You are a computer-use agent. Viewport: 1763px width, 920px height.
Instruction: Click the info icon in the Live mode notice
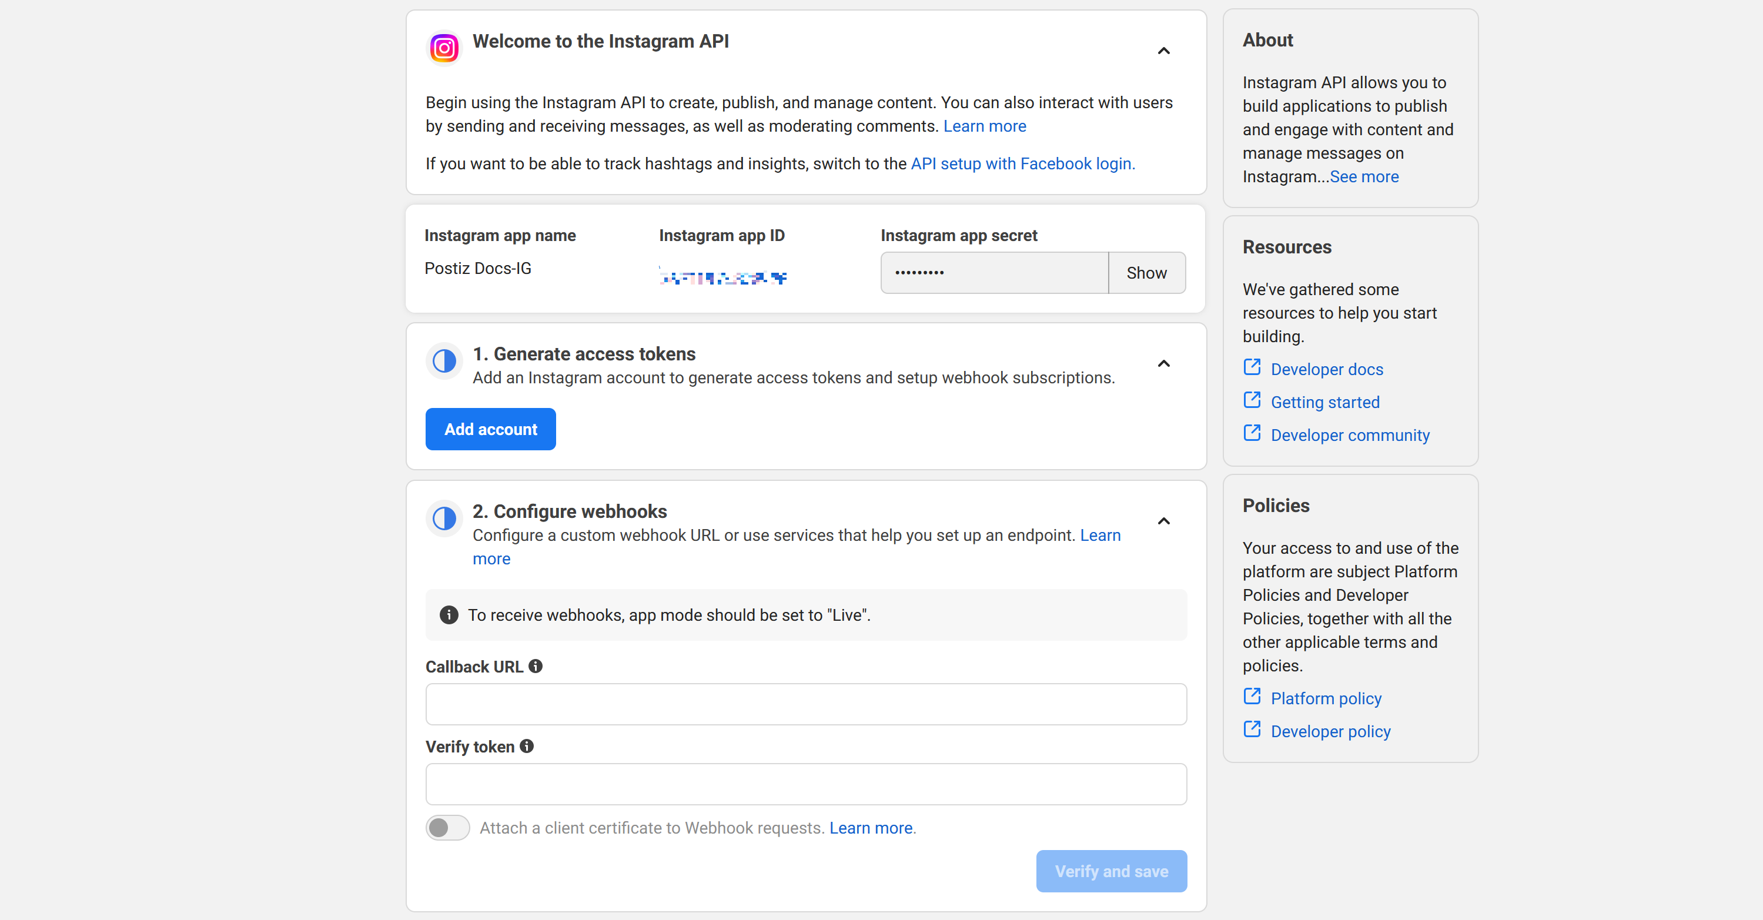tap(449, 615)
